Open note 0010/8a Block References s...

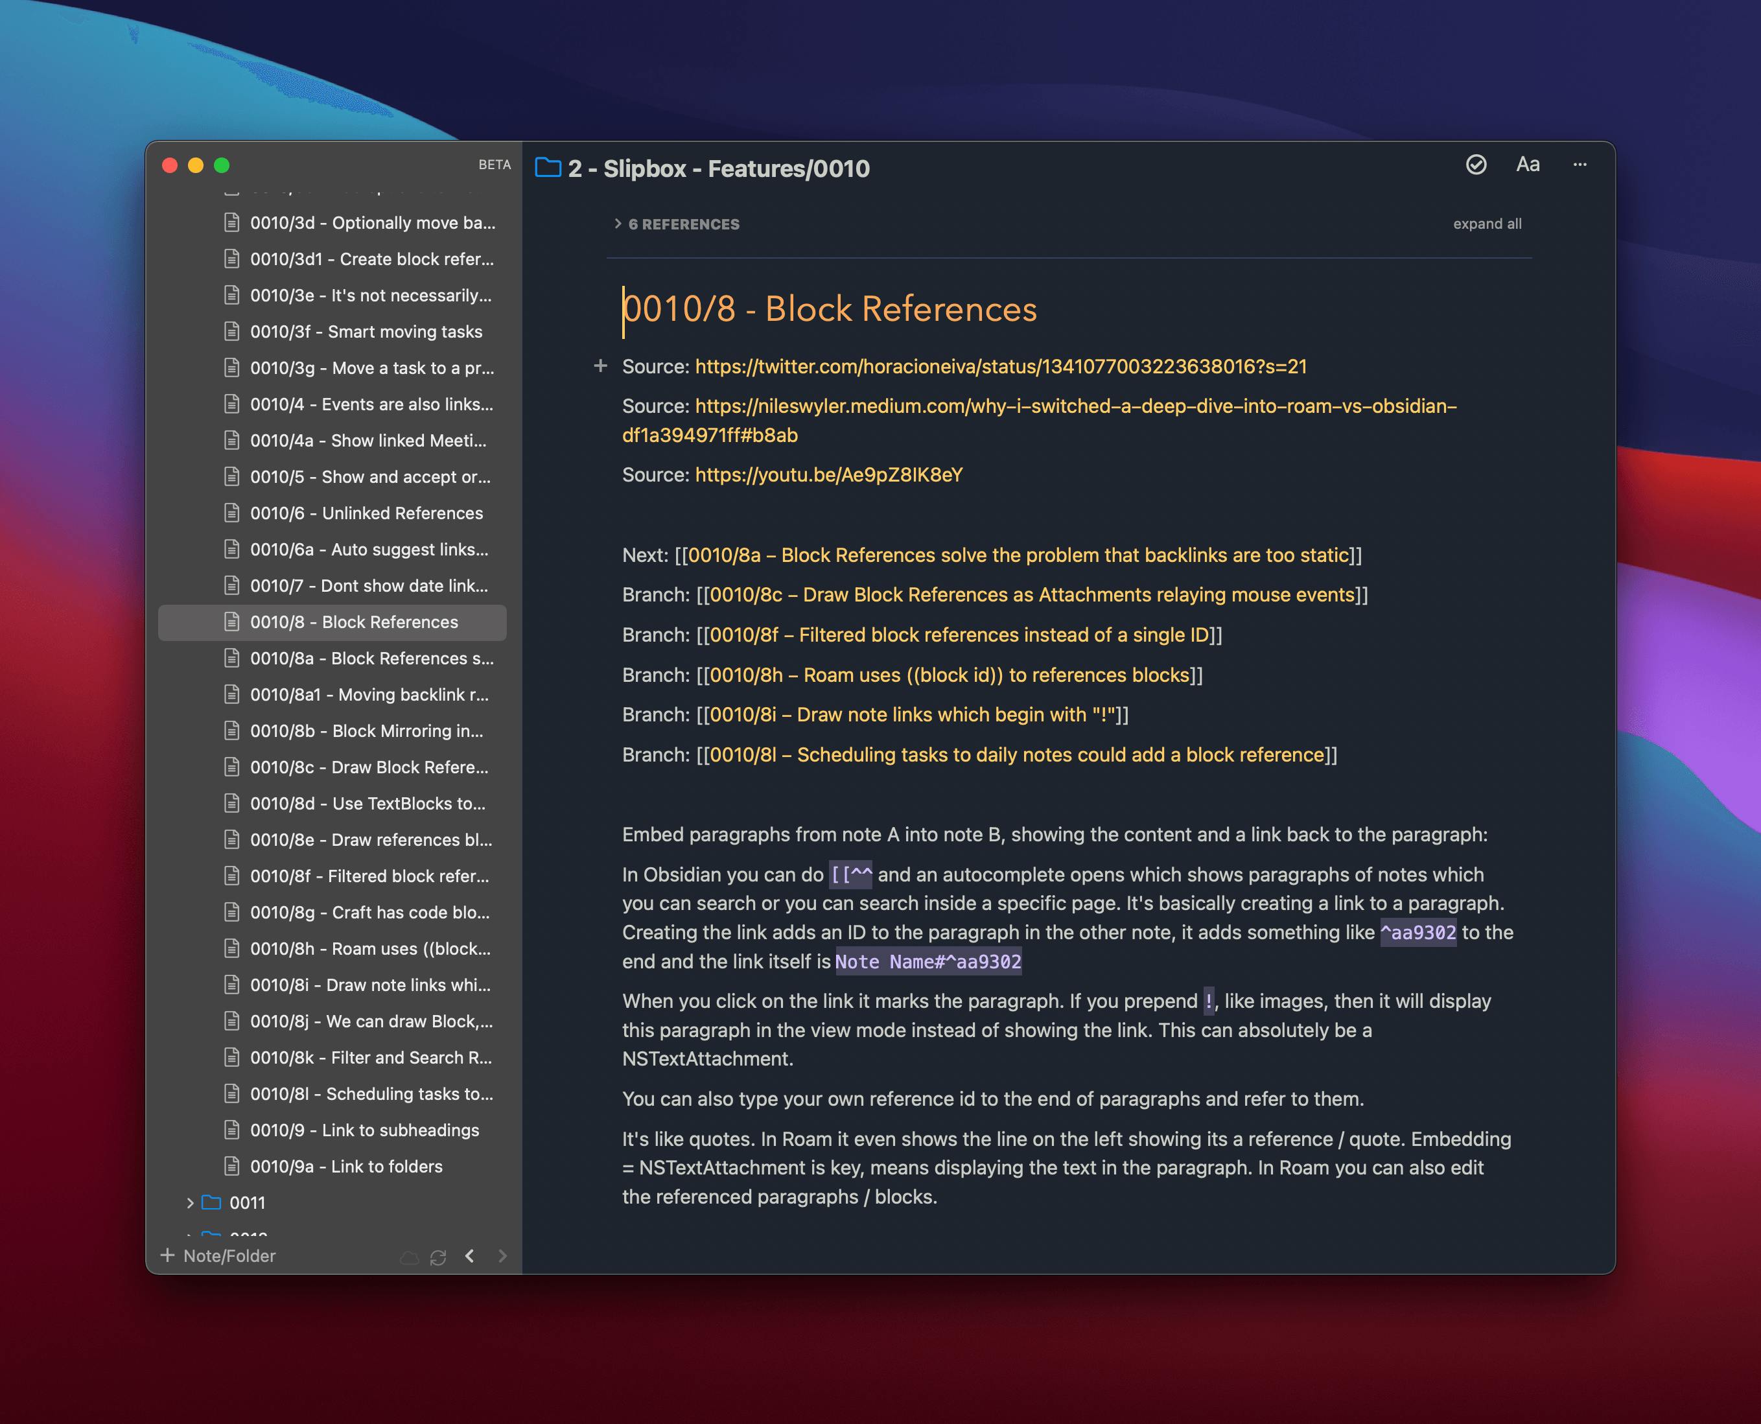[x=371, y=659]
